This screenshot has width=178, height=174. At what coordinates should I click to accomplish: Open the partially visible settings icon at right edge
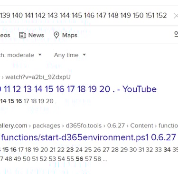pos(176,34)
